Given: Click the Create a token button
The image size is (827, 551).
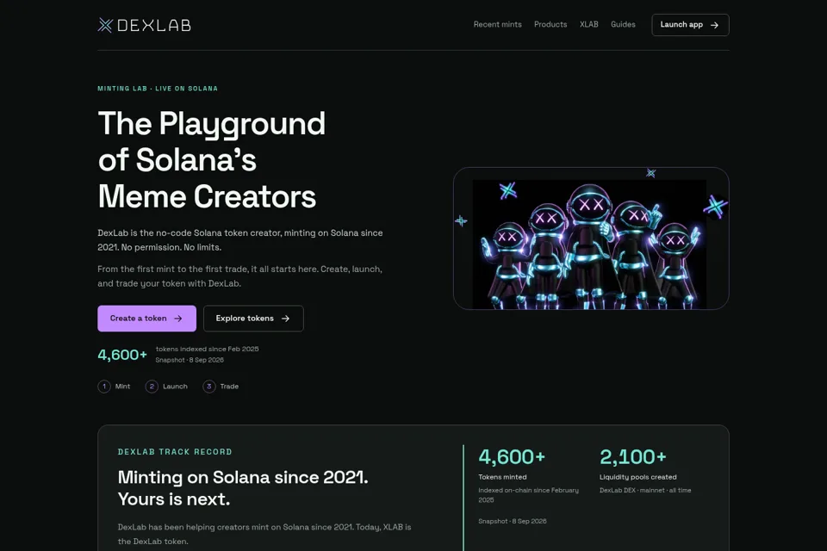Looking at the screenshot, I should pos(146,319).
